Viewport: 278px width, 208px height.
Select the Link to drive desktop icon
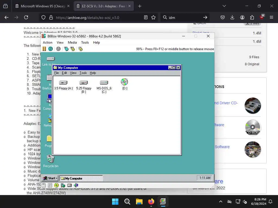[x=50, y=61]
